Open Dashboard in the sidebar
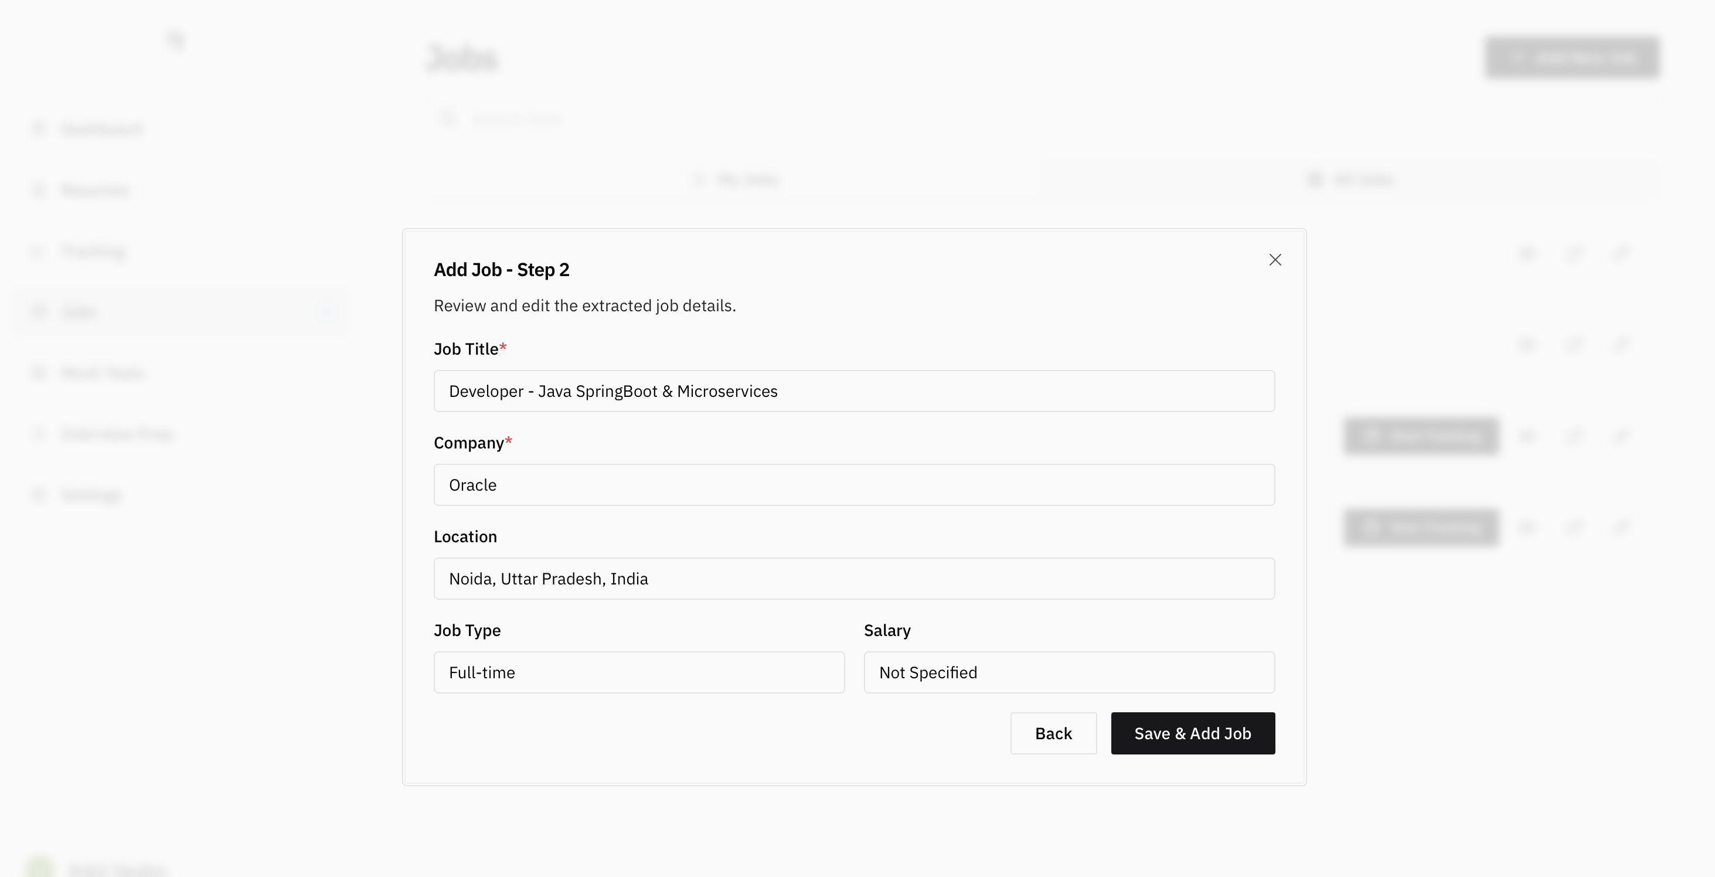The width and height of the screenshot is (1715, 877). [x=101, y=128]
